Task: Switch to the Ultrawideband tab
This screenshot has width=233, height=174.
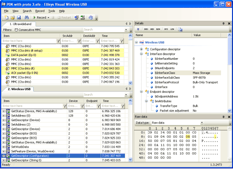Action: pos(20,24)
